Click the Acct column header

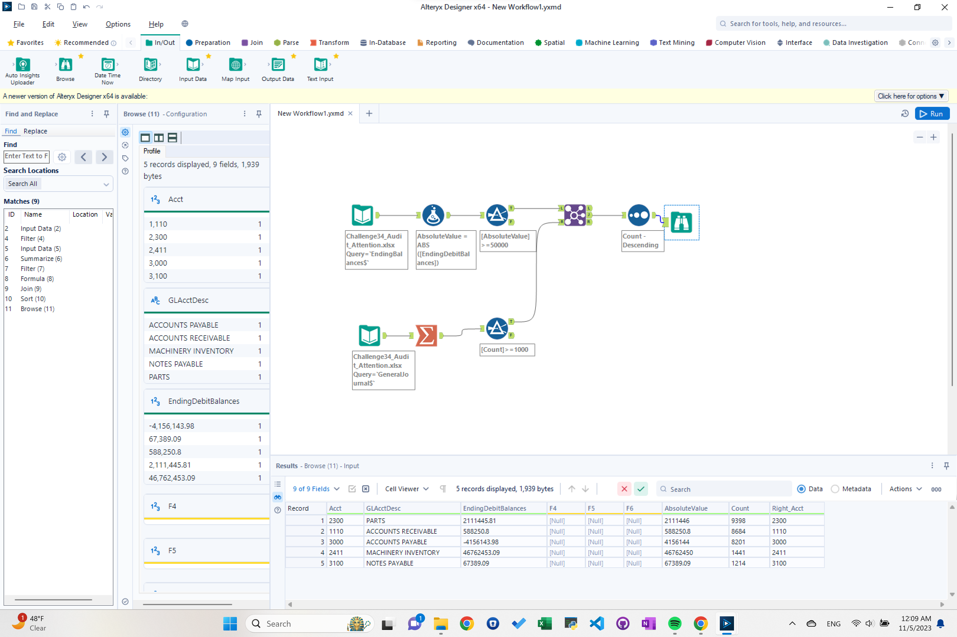[345, 508]
